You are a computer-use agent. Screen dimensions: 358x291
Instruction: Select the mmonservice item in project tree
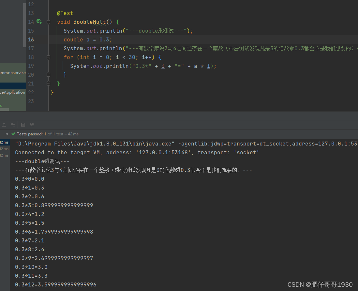[13, 73]
